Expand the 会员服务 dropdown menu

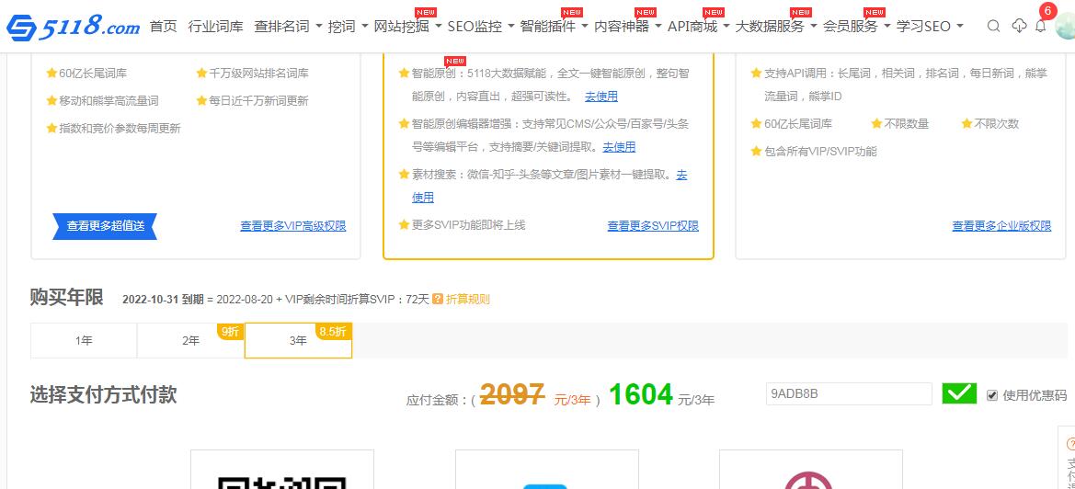(856, 26)
